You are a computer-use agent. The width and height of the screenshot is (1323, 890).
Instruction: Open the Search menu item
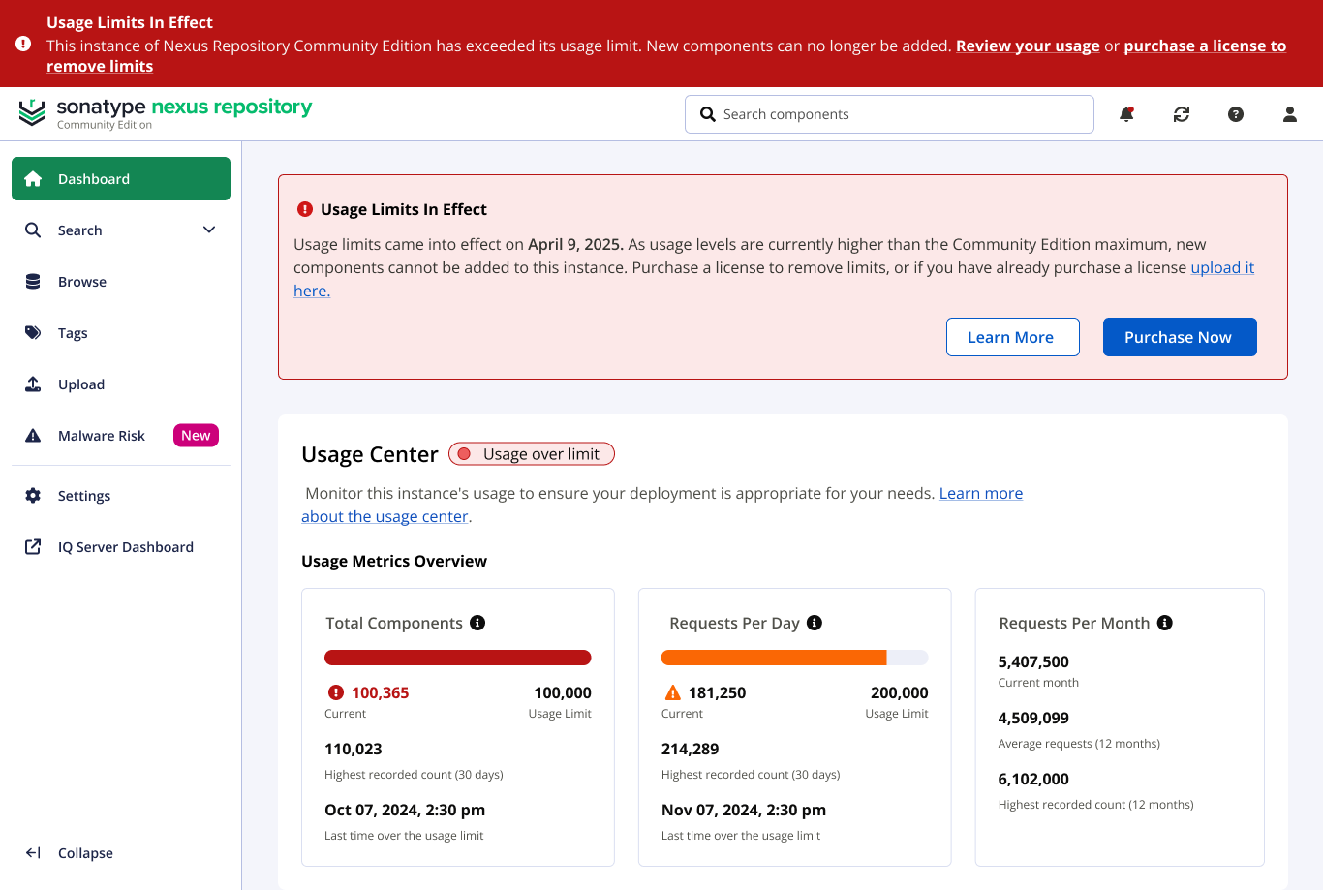[x=121, y=230]
